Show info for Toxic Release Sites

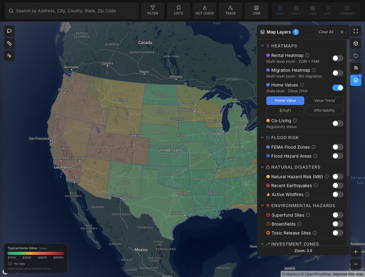click(x=314, y=233)
